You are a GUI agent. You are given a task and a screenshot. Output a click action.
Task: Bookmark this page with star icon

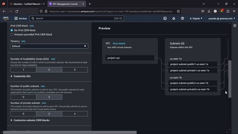point(178,11)
